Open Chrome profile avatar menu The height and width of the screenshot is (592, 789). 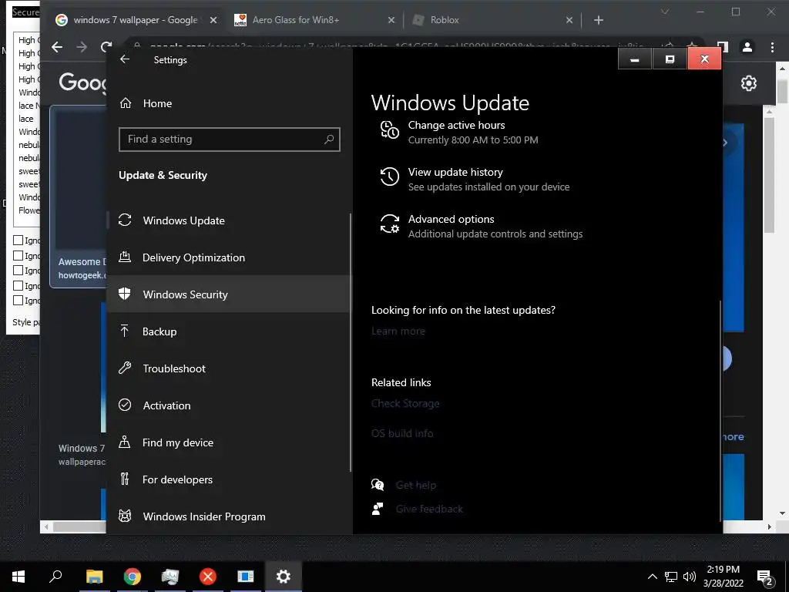tap(747, 47)
